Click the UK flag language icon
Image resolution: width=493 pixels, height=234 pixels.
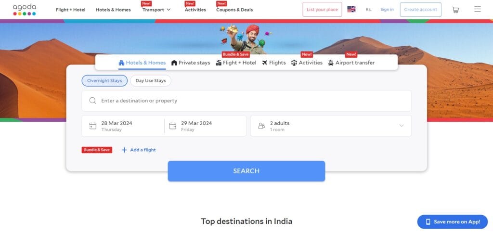pos(351,10)
